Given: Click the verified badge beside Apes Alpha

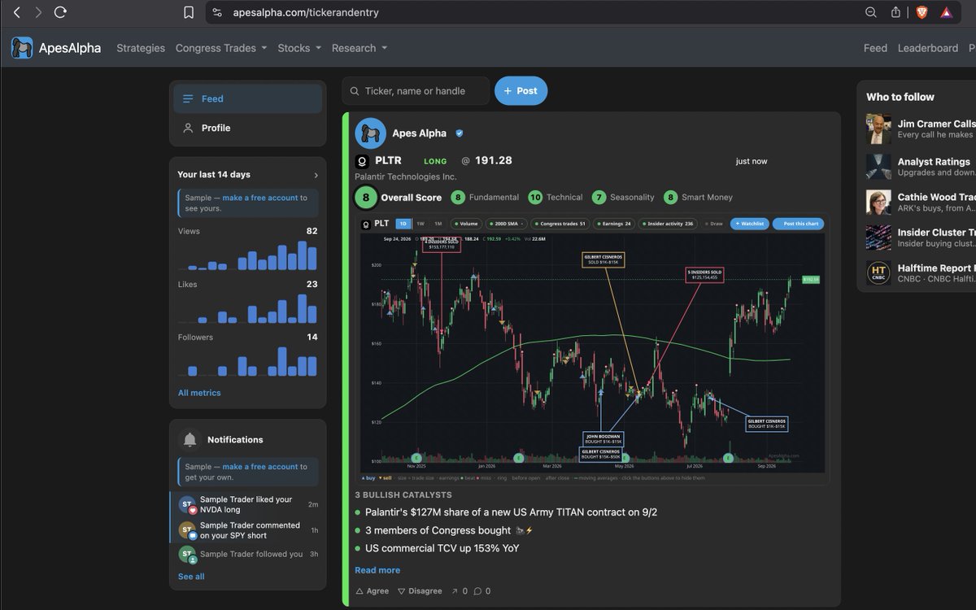Looking at the screenshot, I should point(460,133).
